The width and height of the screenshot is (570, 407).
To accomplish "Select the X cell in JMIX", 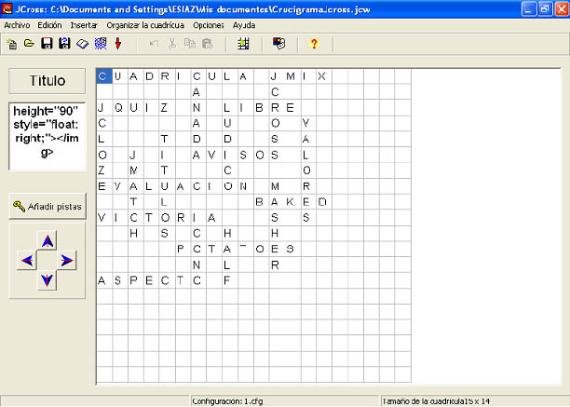I will [x=324, y=76].
